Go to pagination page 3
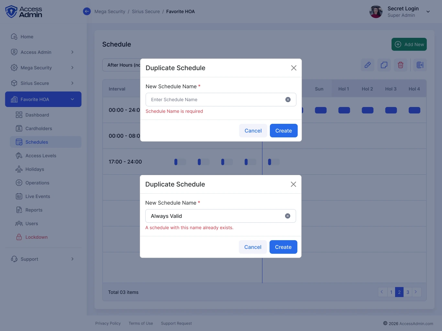 [408, 292]
